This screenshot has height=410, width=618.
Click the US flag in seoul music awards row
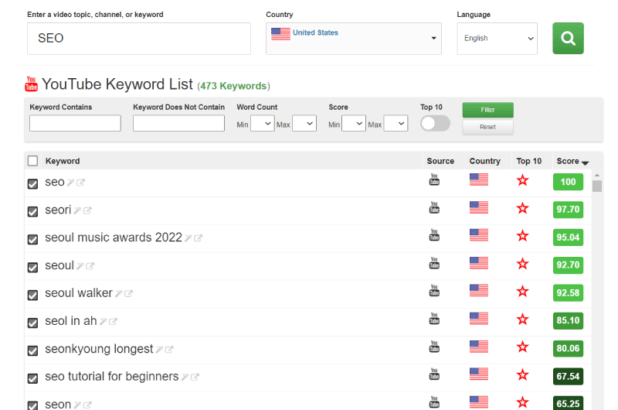[x=479, y=235]
